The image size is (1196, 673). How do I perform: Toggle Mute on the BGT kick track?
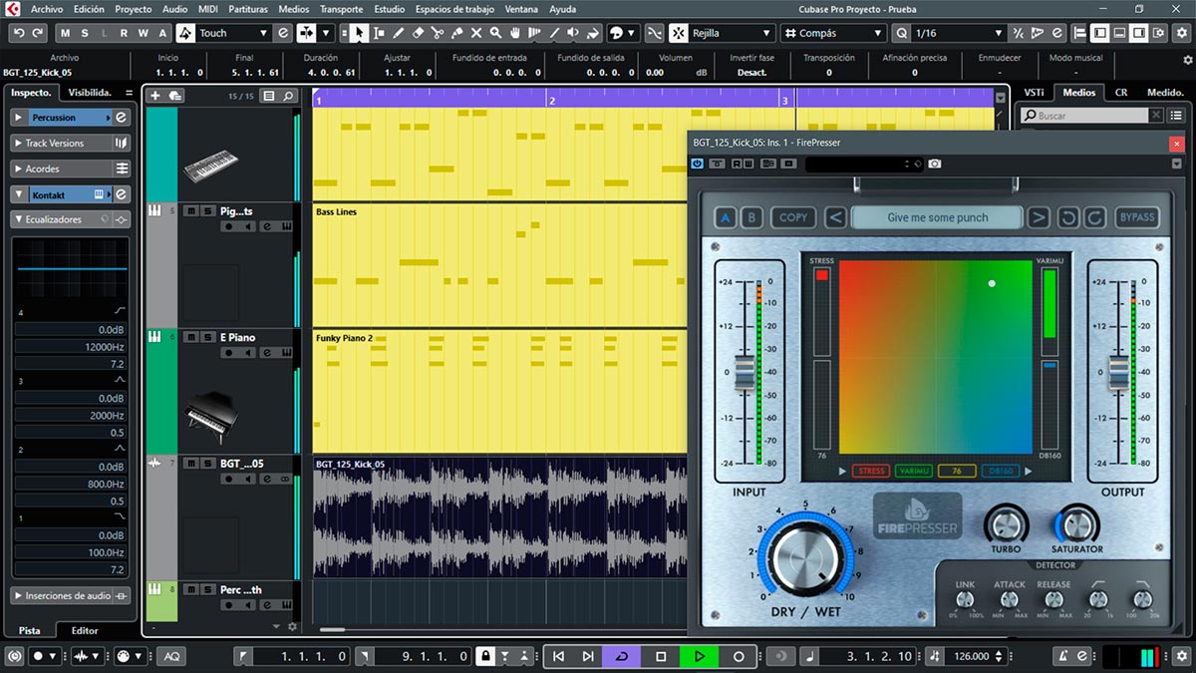[191, 464]
